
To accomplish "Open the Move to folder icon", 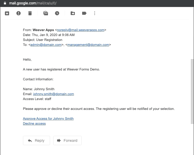I will point(73,13).
